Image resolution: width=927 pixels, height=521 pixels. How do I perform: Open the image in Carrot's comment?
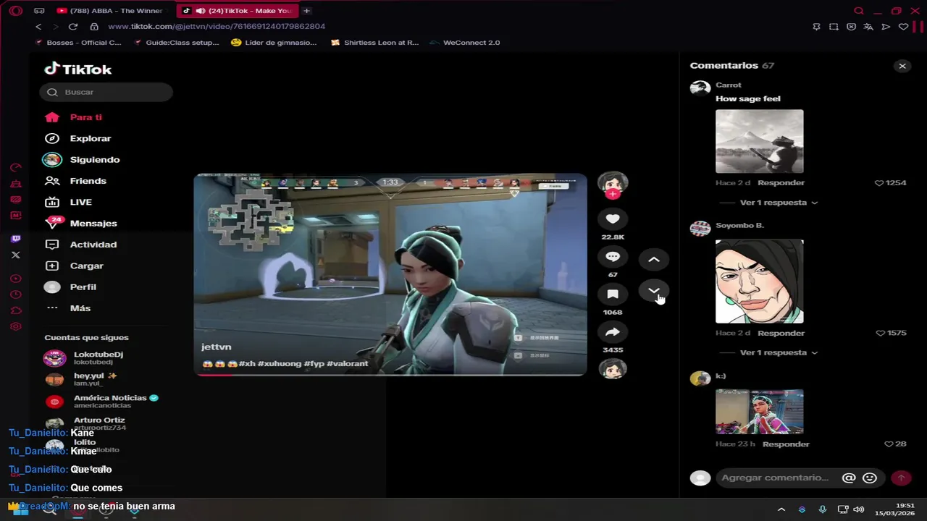[759, 141]
